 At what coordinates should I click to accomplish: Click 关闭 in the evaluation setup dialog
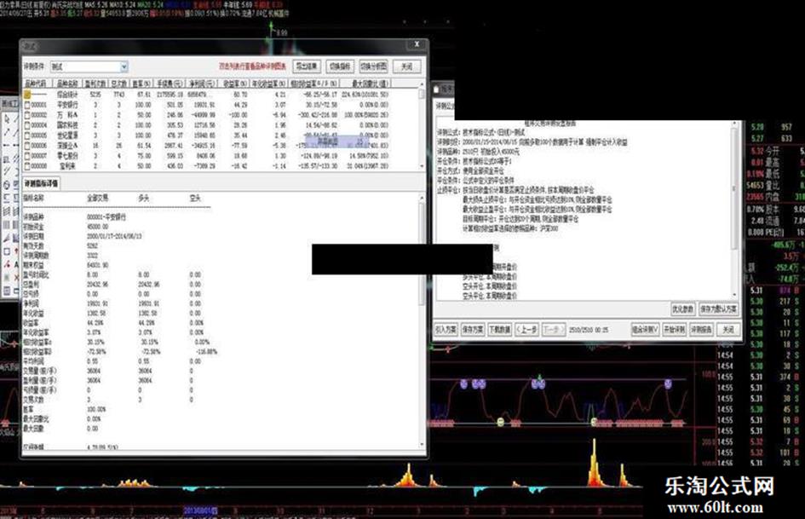tap(728, 330)
